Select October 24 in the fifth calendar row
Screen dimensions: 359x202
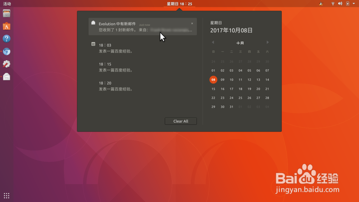pos(231,98)
